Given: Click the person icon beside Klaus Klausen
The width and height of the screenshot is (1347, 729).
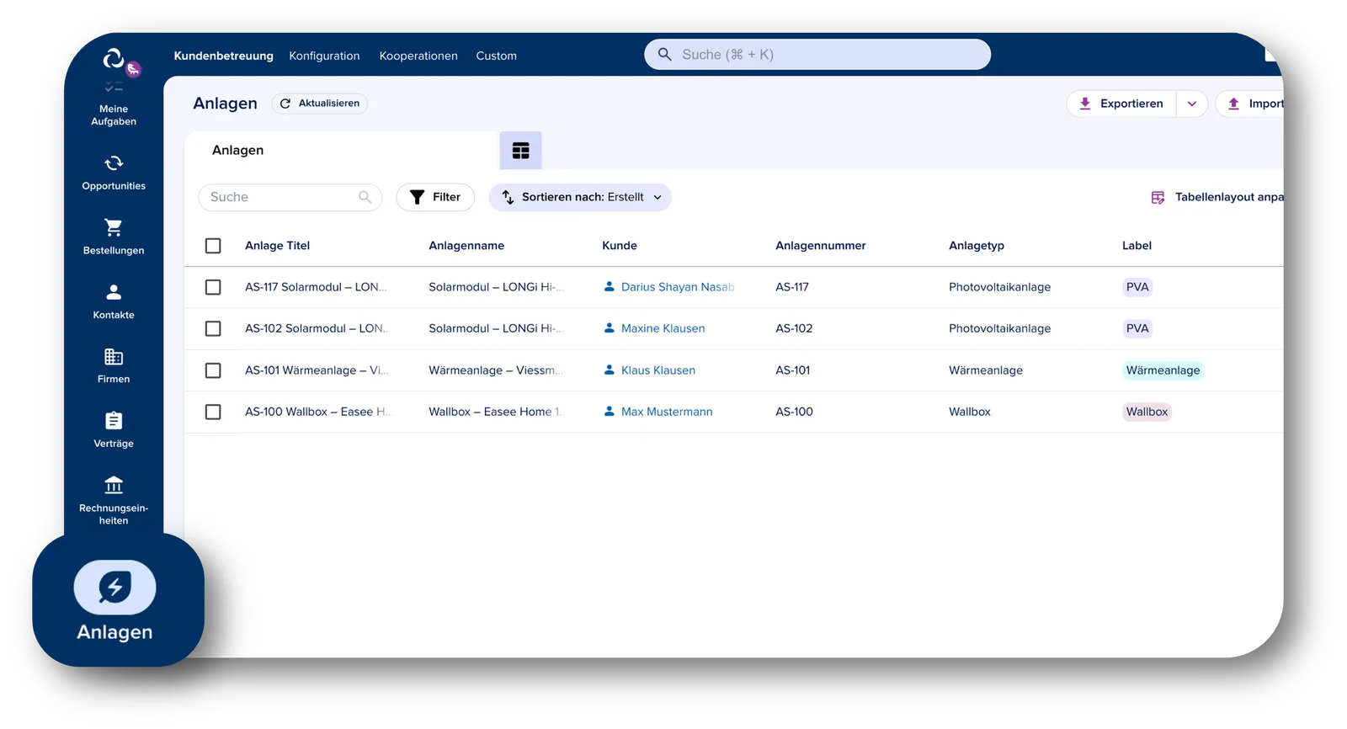Looking at the screenshot, I should (x=610, y=370).
